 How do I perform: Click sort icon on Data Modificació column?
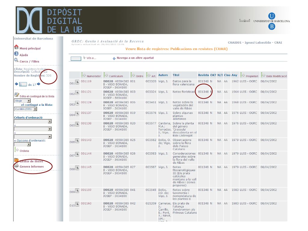(x=263, y=75)
